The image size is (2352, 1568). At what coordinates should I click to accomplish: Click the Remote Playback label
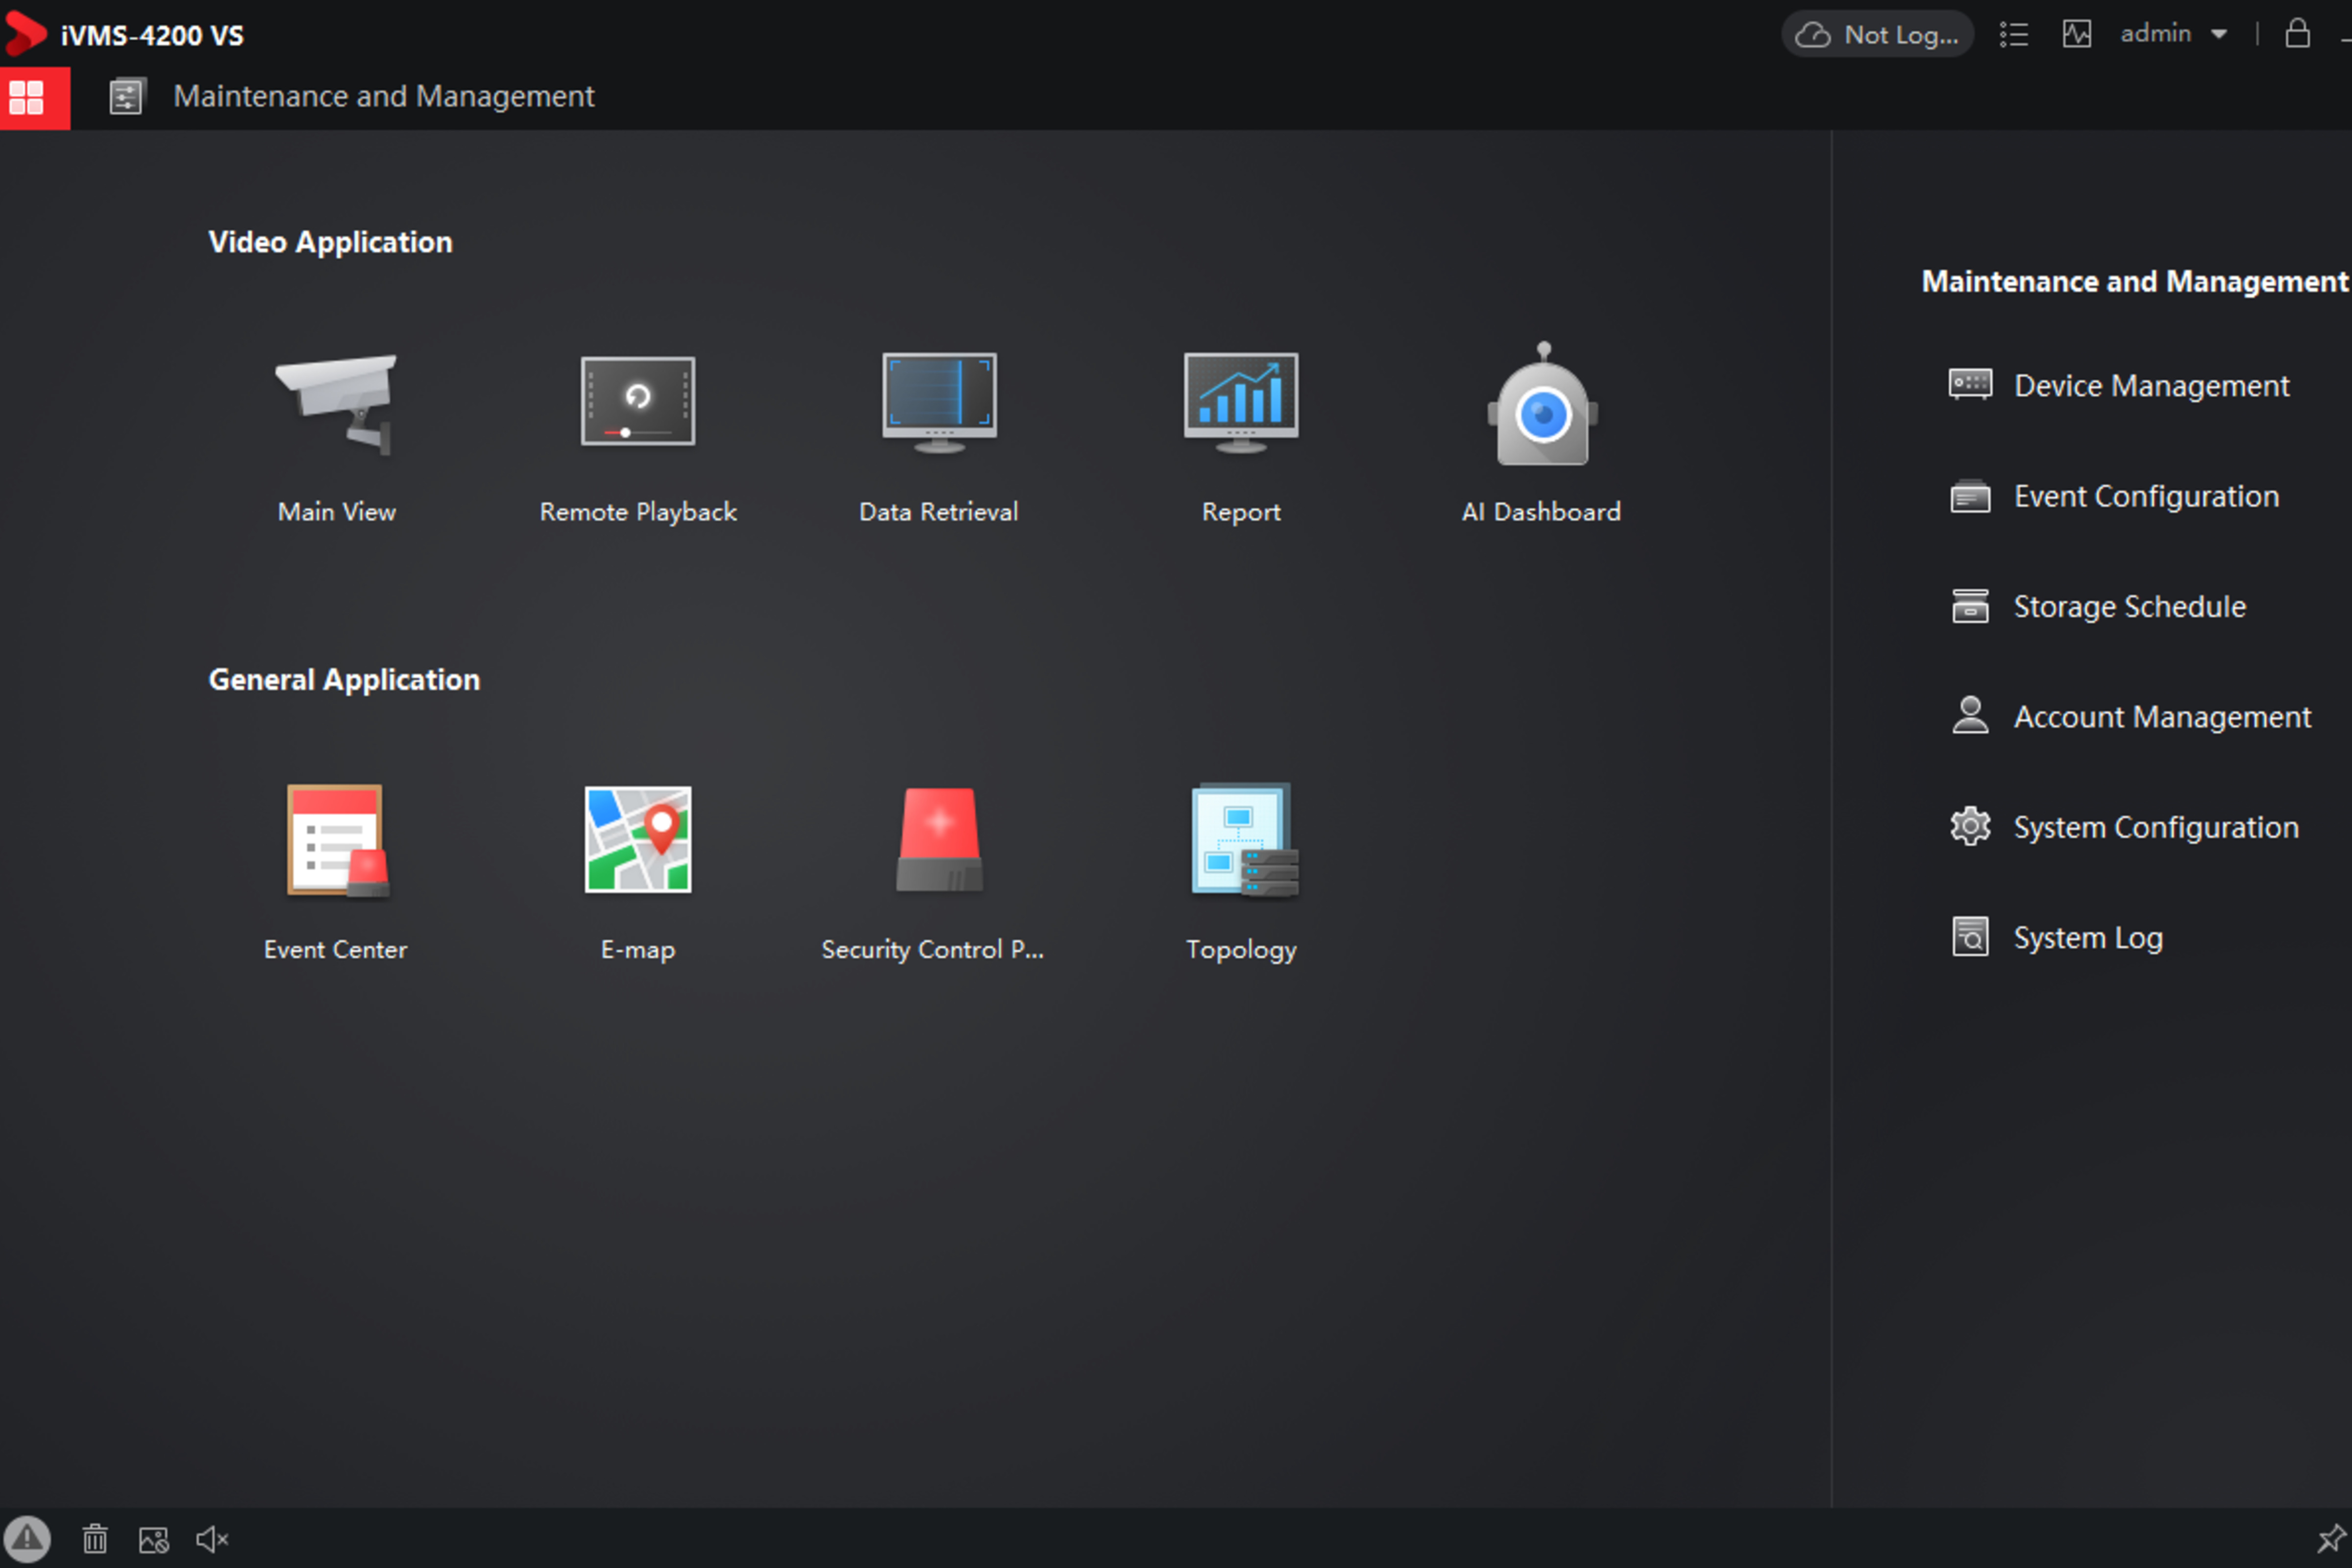coord(638,512)
